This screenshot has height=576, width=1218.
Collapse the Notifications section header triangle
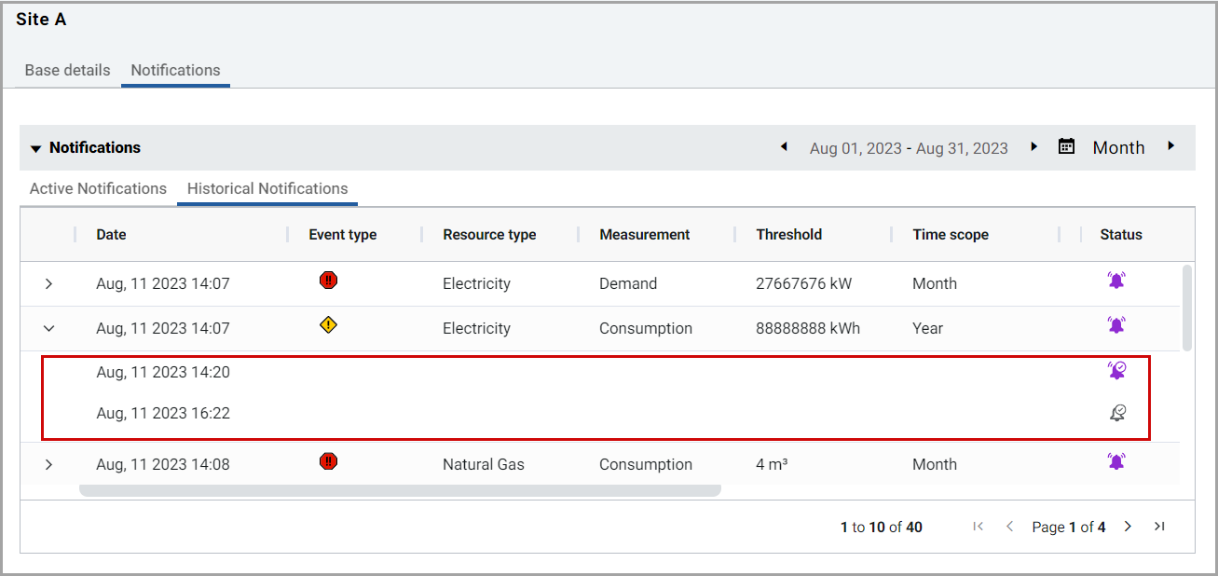click(x=36, y=148)
